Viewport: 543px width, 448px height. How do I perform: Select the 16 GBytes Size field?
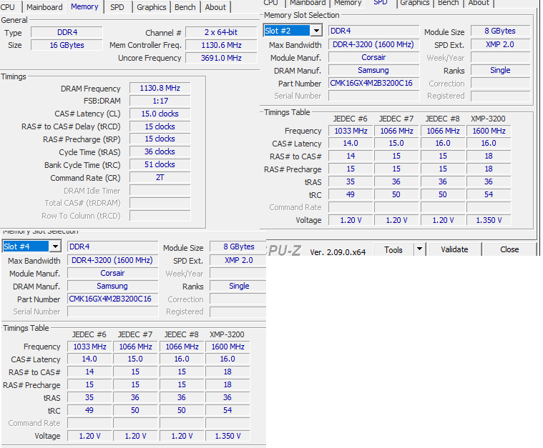[67, 45]
